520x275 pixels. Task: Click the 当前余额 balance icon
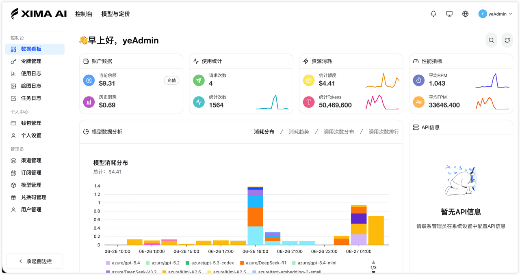click(89, 80)
